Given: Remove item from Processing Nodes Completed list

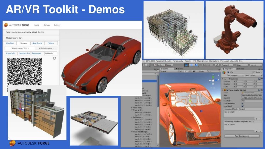Looking at the screenshot, I should (x=260, y=131).
